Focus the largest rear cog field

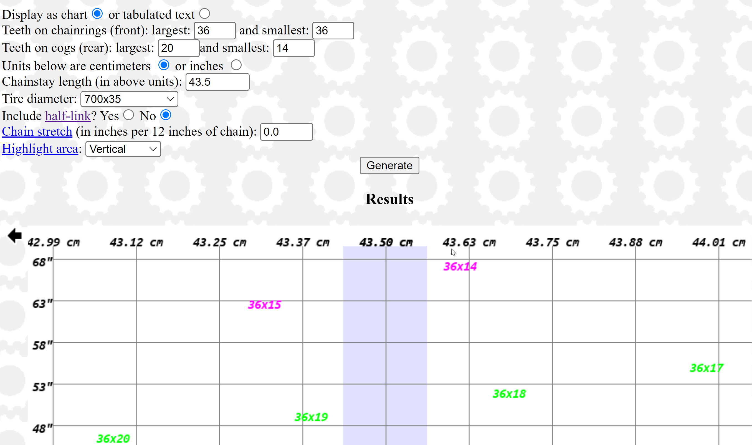[178, 48]
